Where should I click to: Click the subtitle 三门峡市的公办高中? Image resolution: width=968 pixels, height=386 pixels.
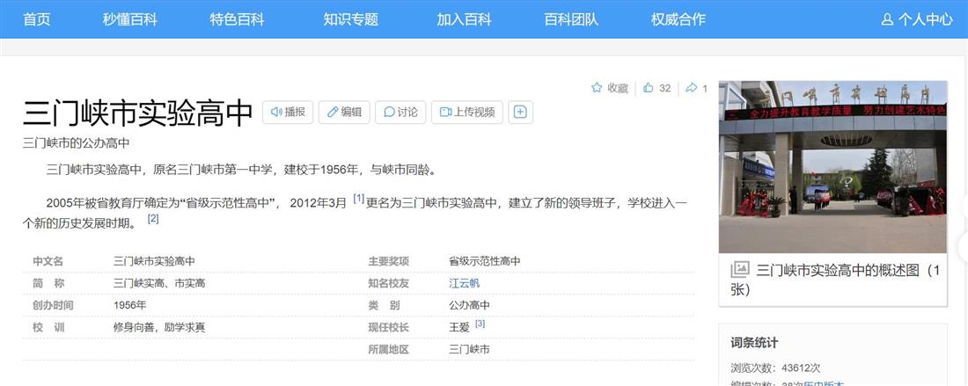click(77, 143)
